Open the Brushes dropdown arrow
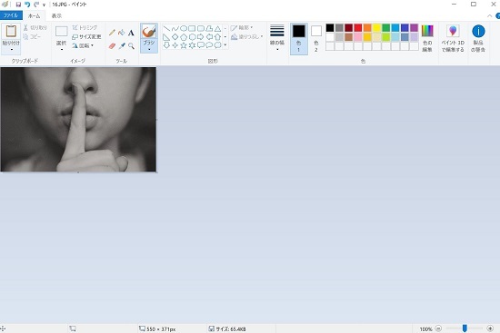Screen dimensions: 500x333 coord(149,49)
